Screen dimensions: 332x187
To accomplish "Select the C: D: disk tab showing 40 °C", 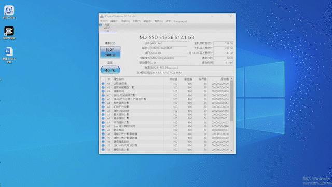I will [x=107, y=28].
